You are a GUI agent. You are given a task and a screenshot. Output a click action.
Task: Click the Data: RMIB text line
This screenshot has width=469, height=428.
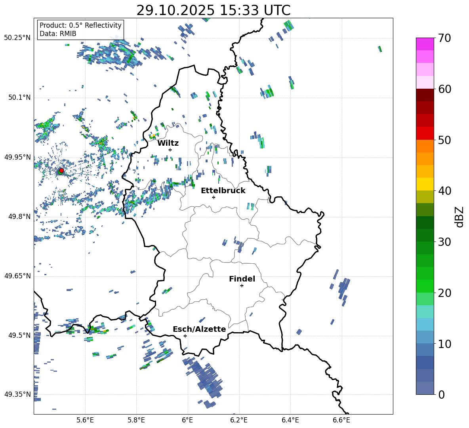coord(58,34)
